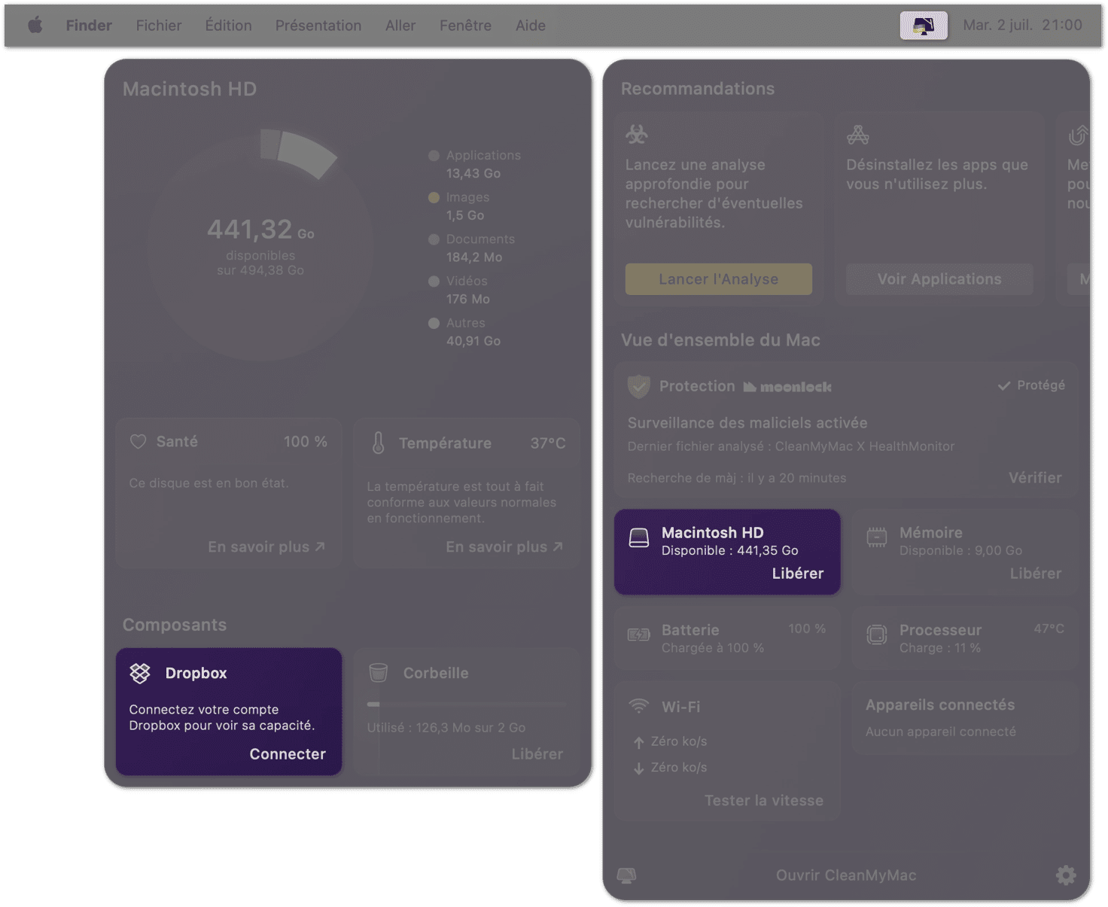Open the Fenêtre menu

pyautogui.click(x=465, y=26)
